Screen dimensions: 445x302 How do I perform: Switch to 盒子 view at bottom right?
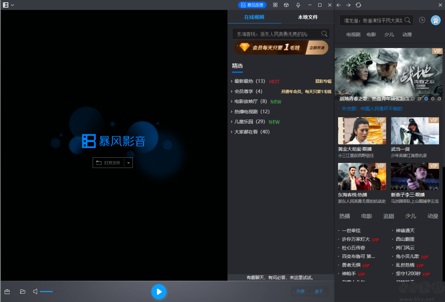[319, 291]
